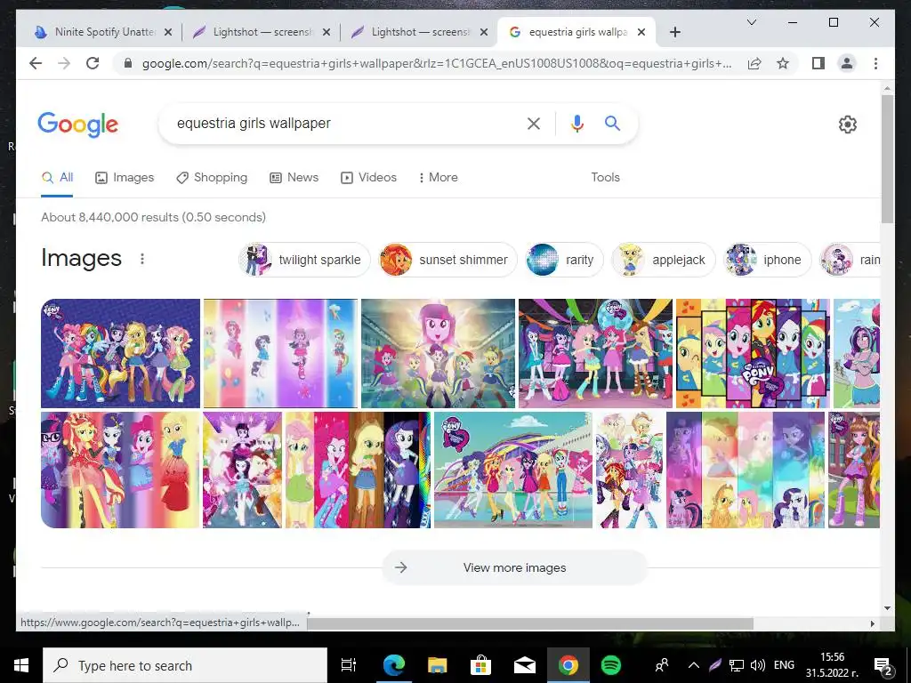
Task: Click View more images button
Action: coord(514,567)
